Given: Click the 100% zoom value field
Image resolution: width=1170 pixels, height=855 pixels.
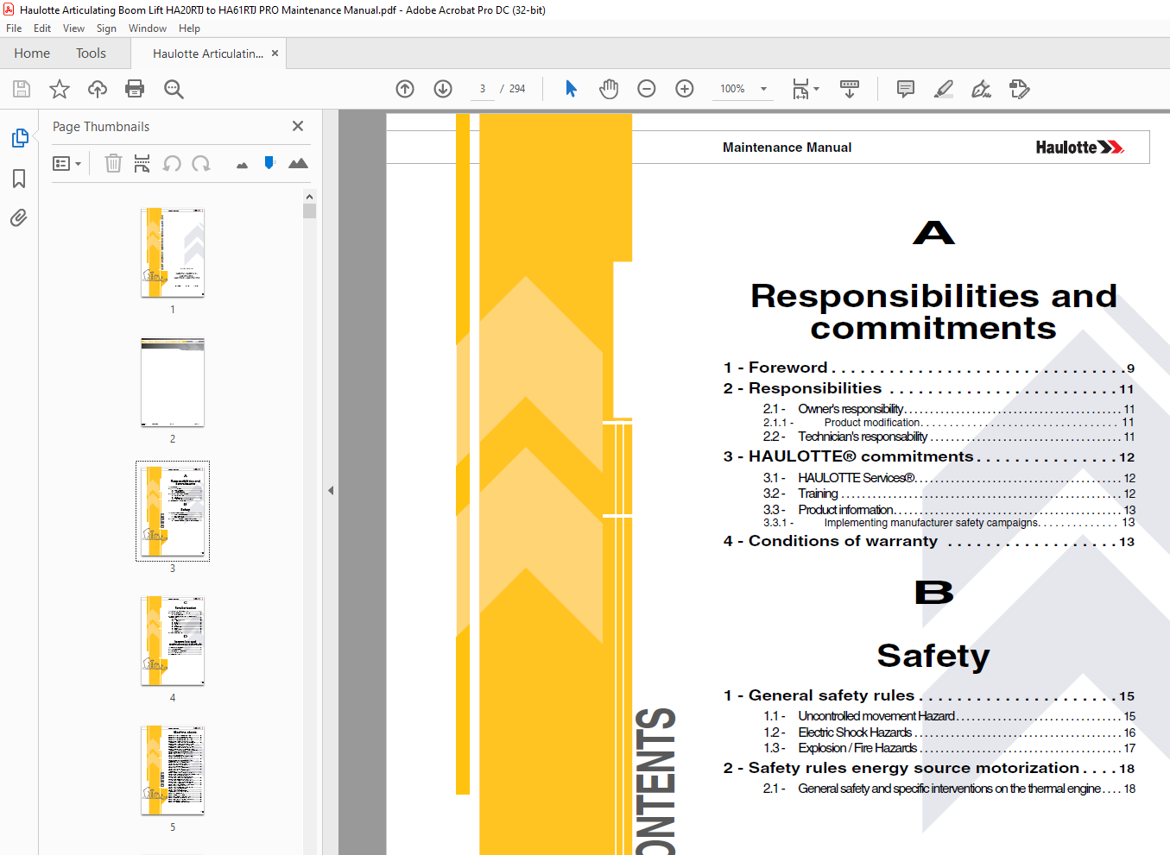Looking at the screenshot, I should point(734,89).
